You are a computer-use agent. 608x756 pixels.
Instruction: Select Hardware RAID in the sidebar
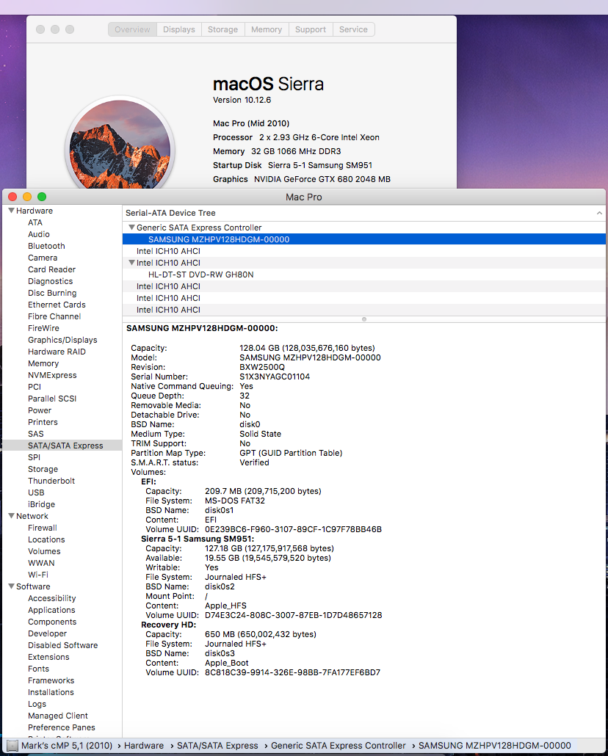57,352
